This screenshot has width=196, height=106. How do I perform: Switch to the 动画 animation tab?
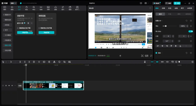[176, 8]
